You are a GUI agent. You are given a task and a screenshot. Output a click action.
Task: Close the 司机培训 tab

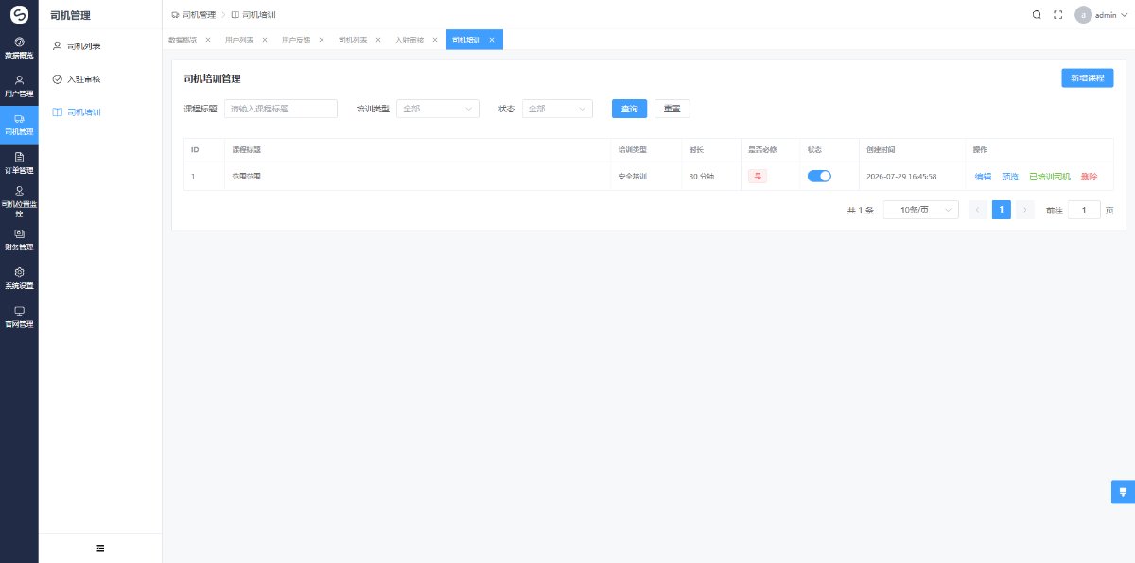[492, 40]
